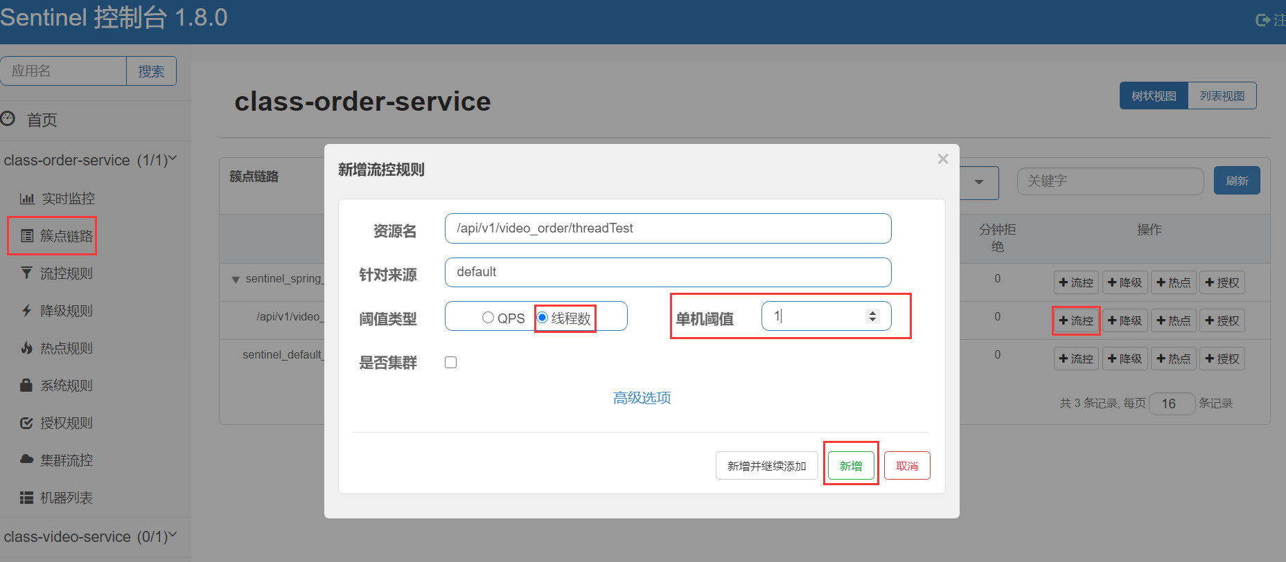Switch to 树状视图 tab
Screen dimensions: 1286x562
click(x=1154, y=96)
